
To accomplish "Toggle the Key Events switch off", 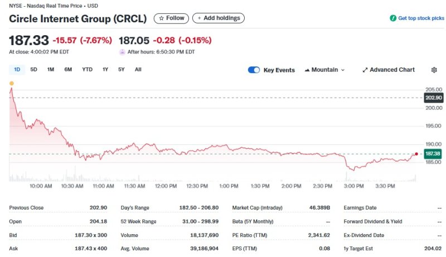I will click(254, 70).
